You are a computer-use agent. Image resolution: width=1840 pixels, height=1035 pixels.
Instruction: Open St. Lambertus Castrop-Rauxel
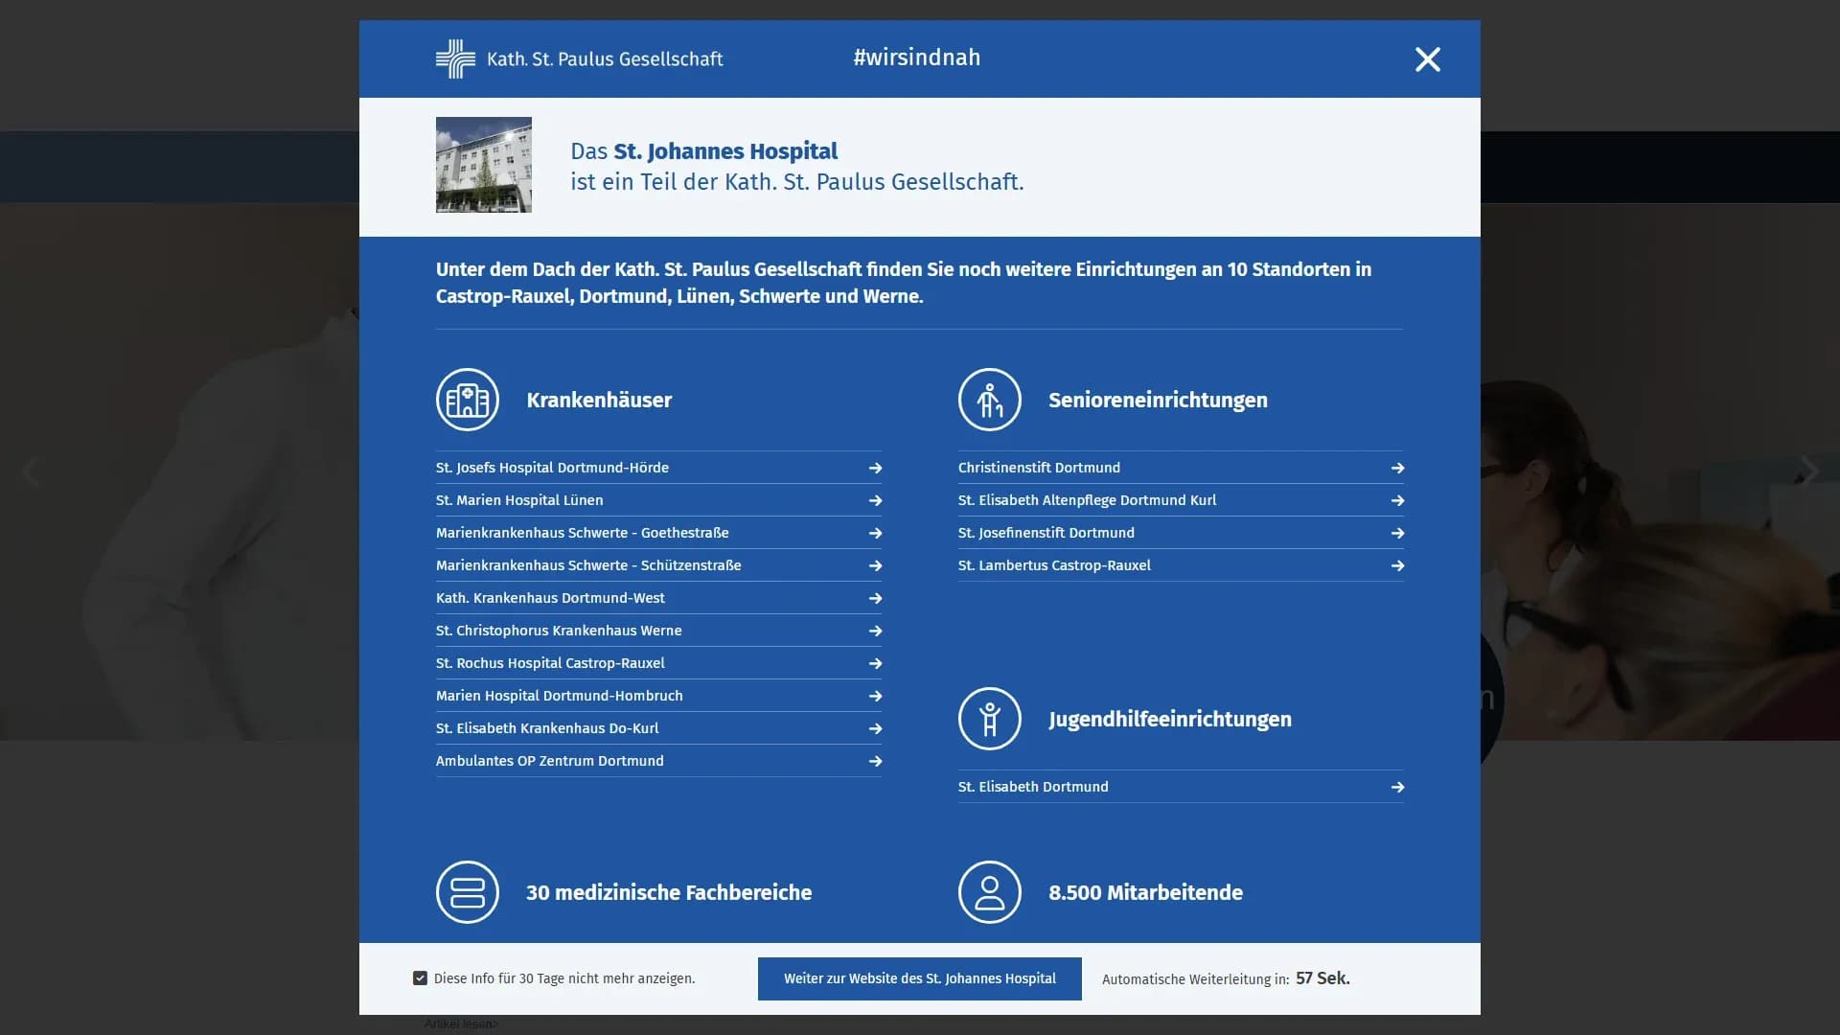pyautogui.click(x=1055, y=565)
